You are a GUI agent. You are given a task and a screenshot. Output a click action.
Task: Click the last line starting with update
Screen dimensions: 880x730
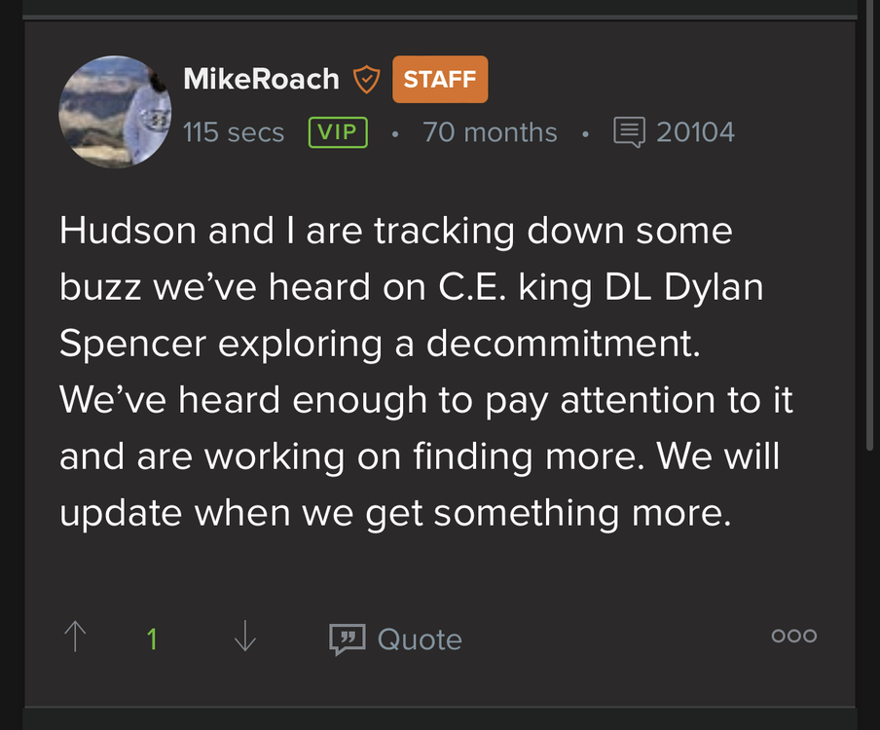coord(394,513)
